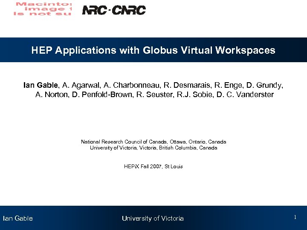Click the bold author name 'Ian Gable' in the author list
The height and width of the screenshot is (230, 307).
click(x=41, y=85)
